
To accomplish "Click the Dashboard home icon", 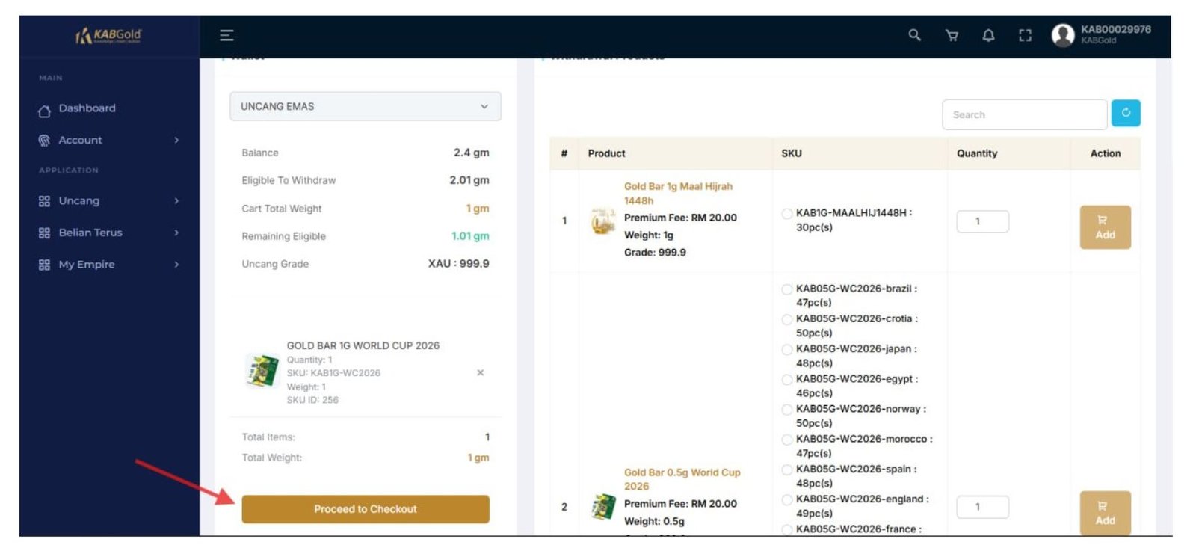I will click(x=44, y=111).
